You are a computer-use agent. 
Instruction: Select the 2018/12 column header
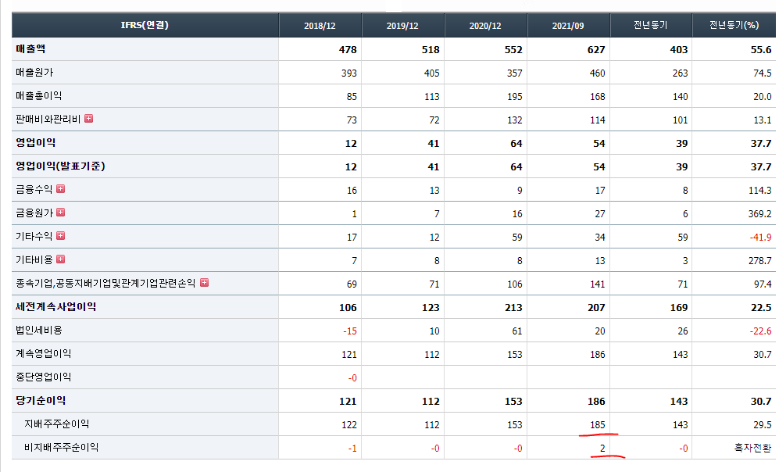click(x=320, y=25)
